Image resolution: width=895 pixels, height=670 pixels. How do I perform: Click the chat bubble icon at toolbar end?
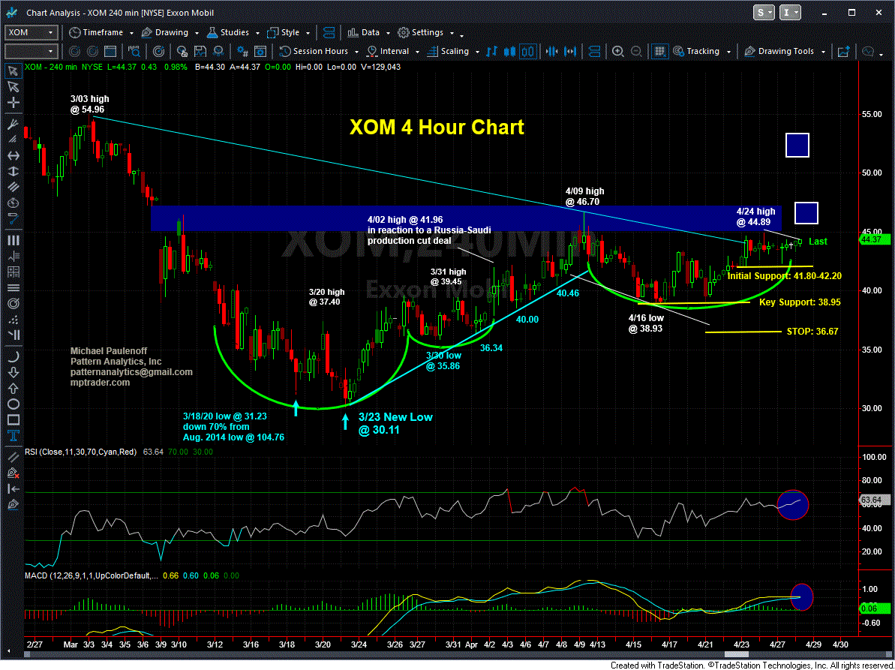pyautogui.click(x=868, y=51)
